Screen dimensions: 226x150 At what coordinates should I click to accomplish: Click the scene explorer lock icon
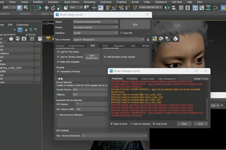(x=26, y=30)
